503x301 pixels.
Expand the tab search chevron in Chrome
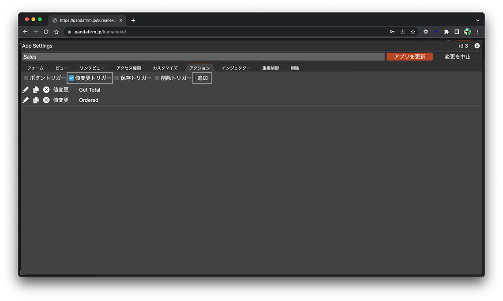pos(477,20)
